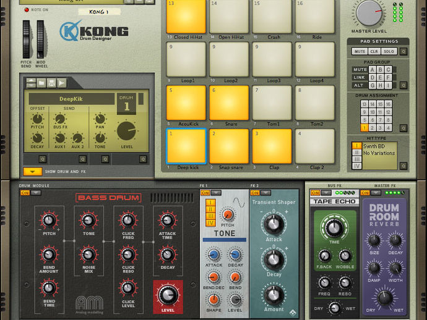Viewport: 427px width, 320px height.
Task: Click the DeepKik drum name display
Action: (71, 99)
